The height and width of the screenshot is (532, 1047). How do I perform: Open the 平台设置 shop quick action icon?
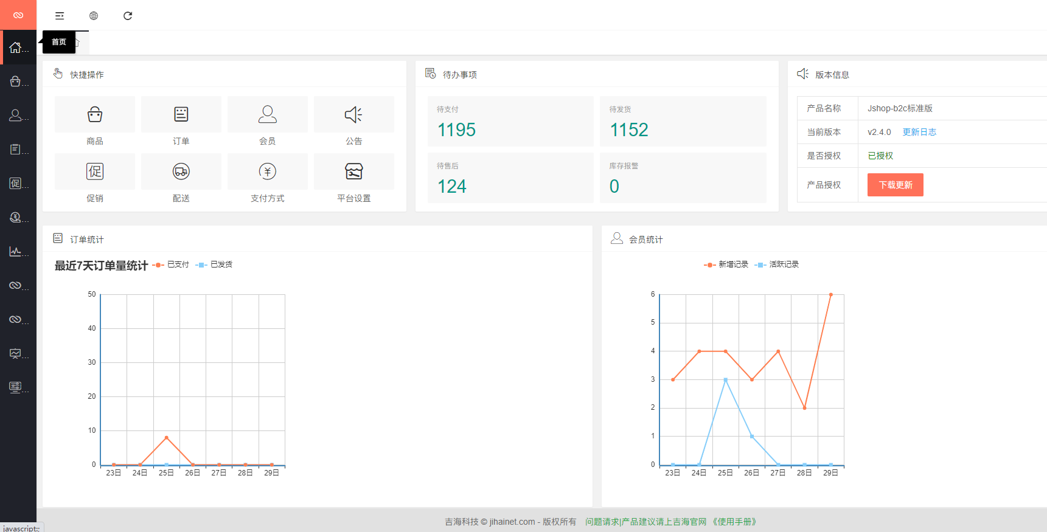(x=354, y=171)
